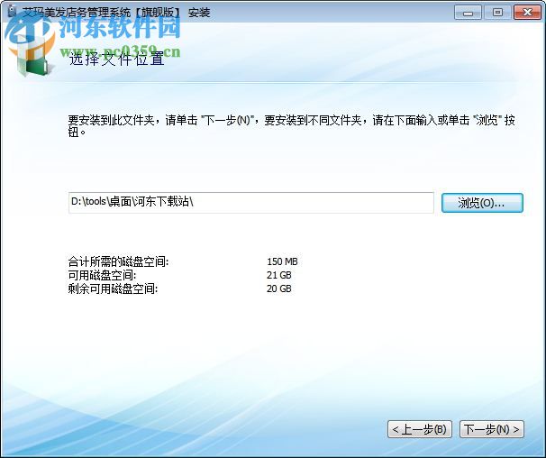
Task: Click the 选择文件位置 heading
Action: [116, 59]
